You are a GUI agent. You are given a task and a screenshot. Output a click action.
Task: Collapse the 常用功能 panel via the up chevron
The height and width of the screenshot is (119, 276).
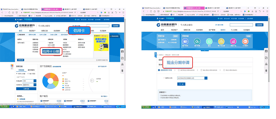pos(204,51)
